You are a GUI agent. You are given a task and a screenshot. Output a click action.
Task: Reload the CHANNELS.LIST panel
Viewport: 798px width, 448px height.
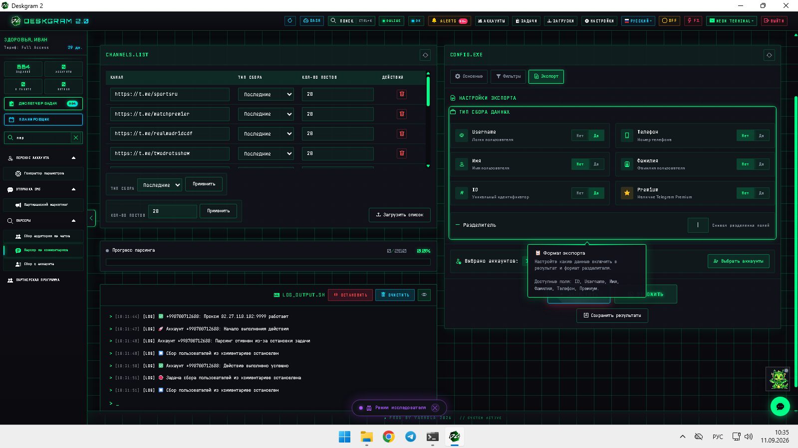click(425, 55)
